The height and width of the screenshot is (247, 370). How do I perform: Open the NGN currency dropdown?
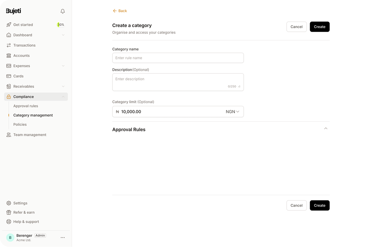(233, 112)
